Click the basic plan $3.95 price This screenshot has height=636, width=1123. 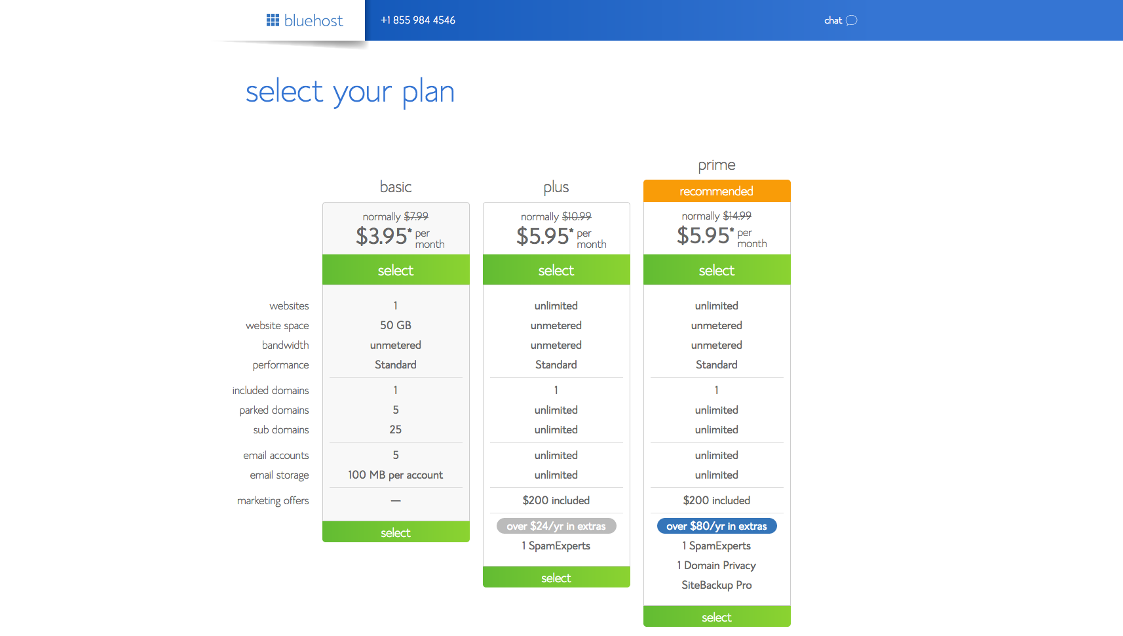(383, 236)
